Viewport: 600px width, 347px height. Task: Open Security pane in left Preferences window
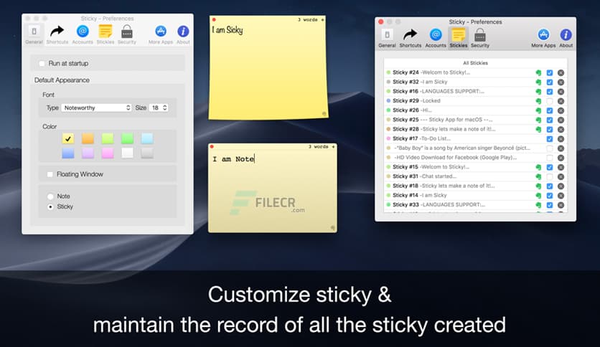click(126, 34)
